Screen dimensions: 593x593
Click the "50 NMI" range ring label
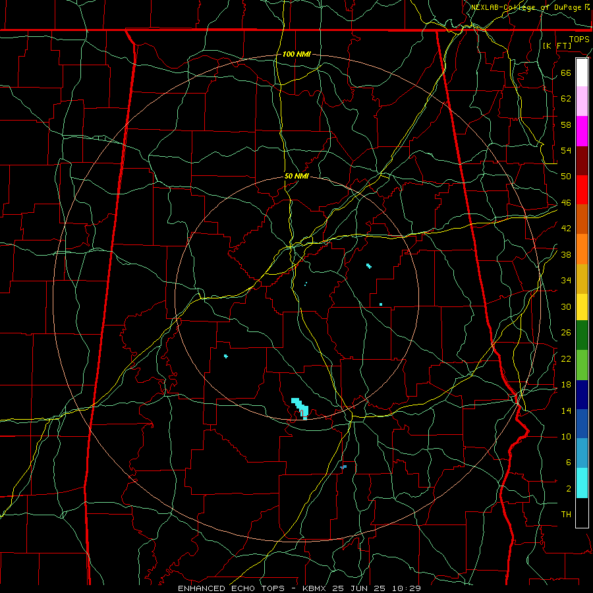pyautogui.click(x=296, y=176)
